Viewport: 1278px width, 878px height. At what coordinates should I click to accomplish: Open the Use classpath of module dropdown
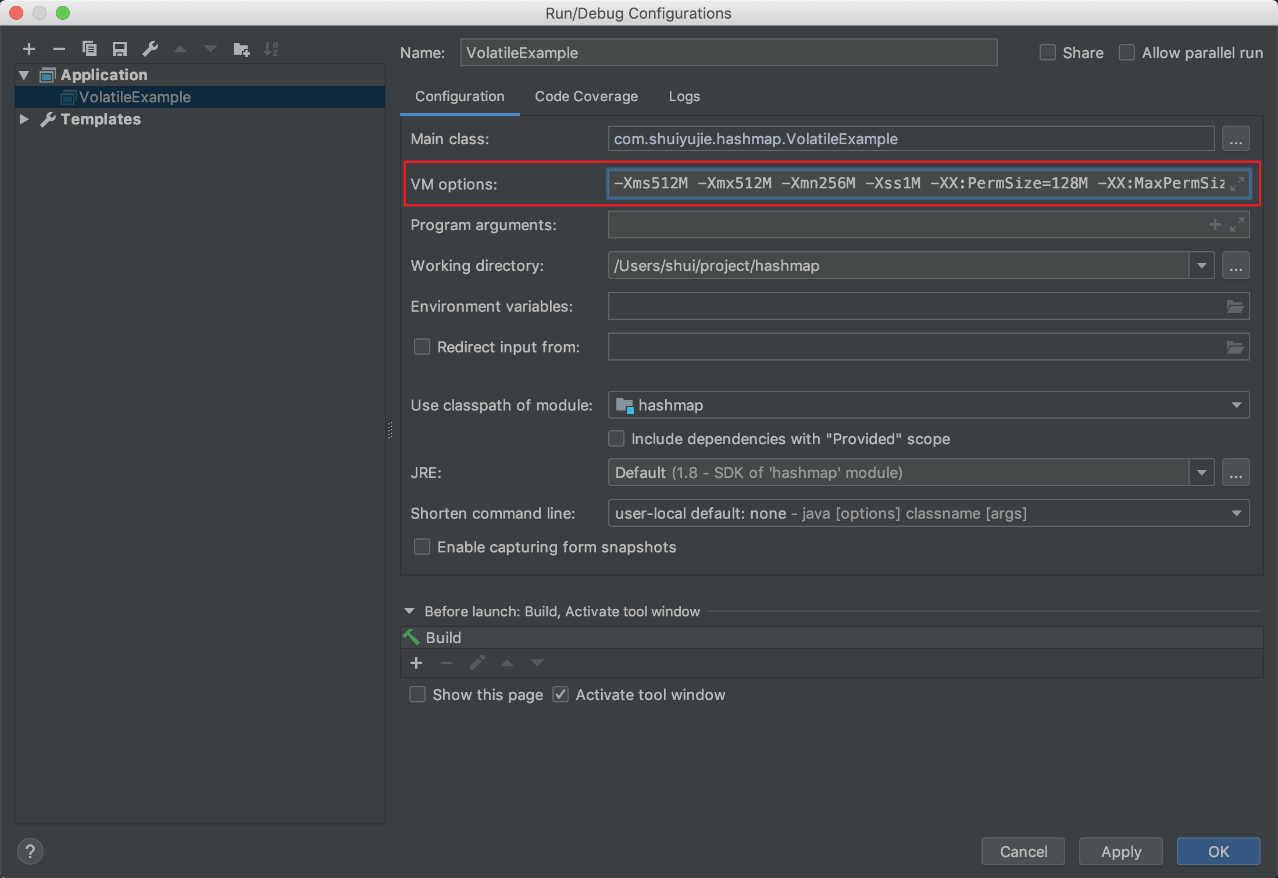[x=1236, y=405]
